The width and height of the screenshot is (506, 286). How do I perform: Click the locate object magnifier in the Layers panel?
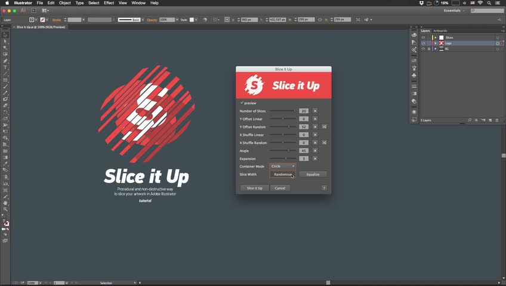pyautogui.click(x=470, y=120)
